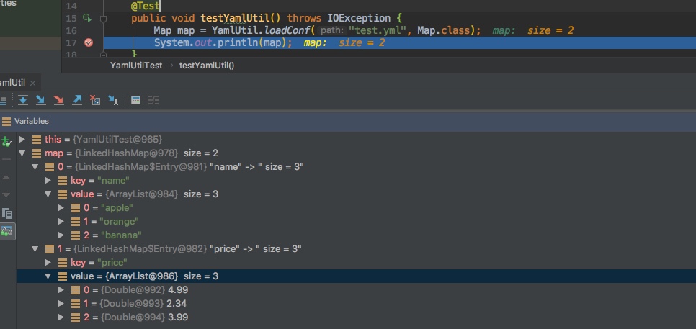
Task: Select the row with value 2.34
Action: 356,304
